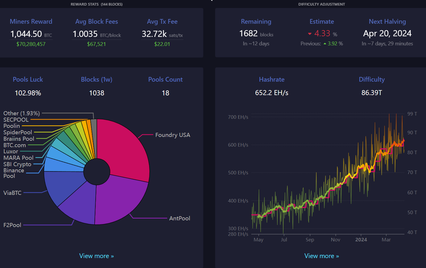The height and width of the screenshot is (268, 426).
Task: Click the 2024 axis label on chart
Action: pyautogui.click(x=361, y=240)
